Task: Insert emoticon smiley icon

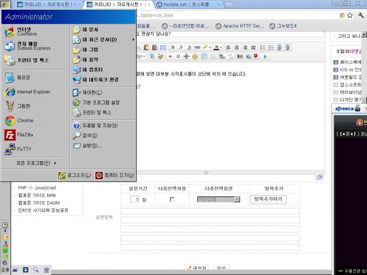Action: pyautogui.click(x=195, y=57)
